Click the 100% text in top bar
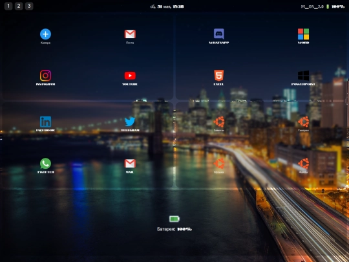349x262 pixels. click(x=338, y=6)
